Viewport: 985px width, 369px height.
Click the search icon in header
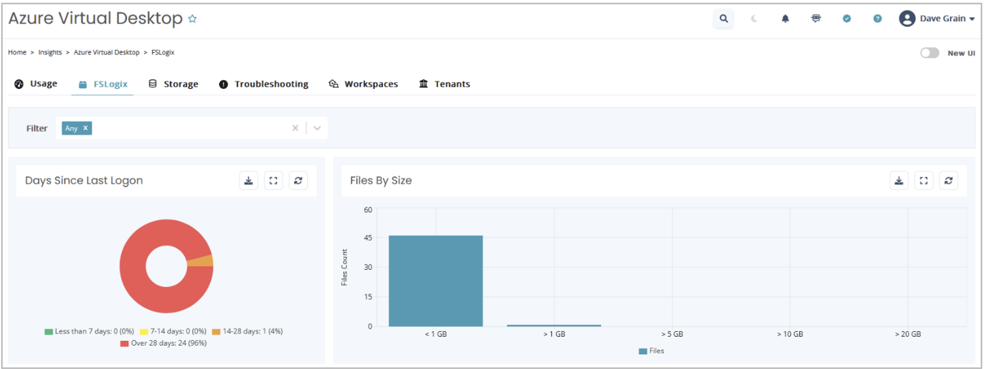coord(723,19)
